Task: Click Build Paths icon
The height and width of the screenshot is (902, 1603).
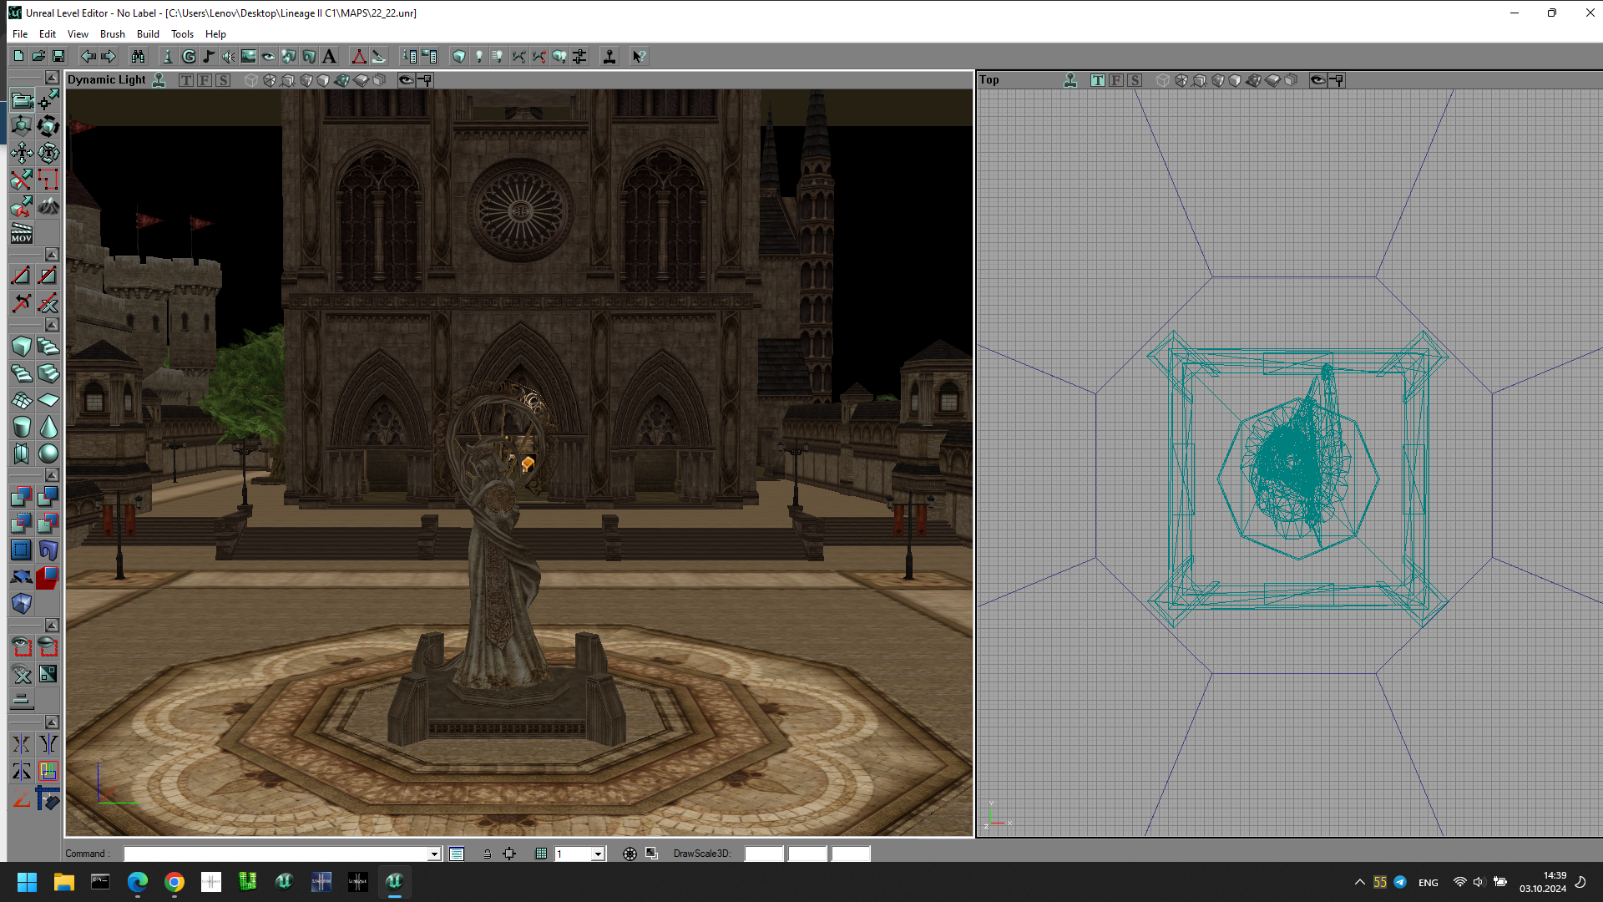Action: (x=519, y=56)
